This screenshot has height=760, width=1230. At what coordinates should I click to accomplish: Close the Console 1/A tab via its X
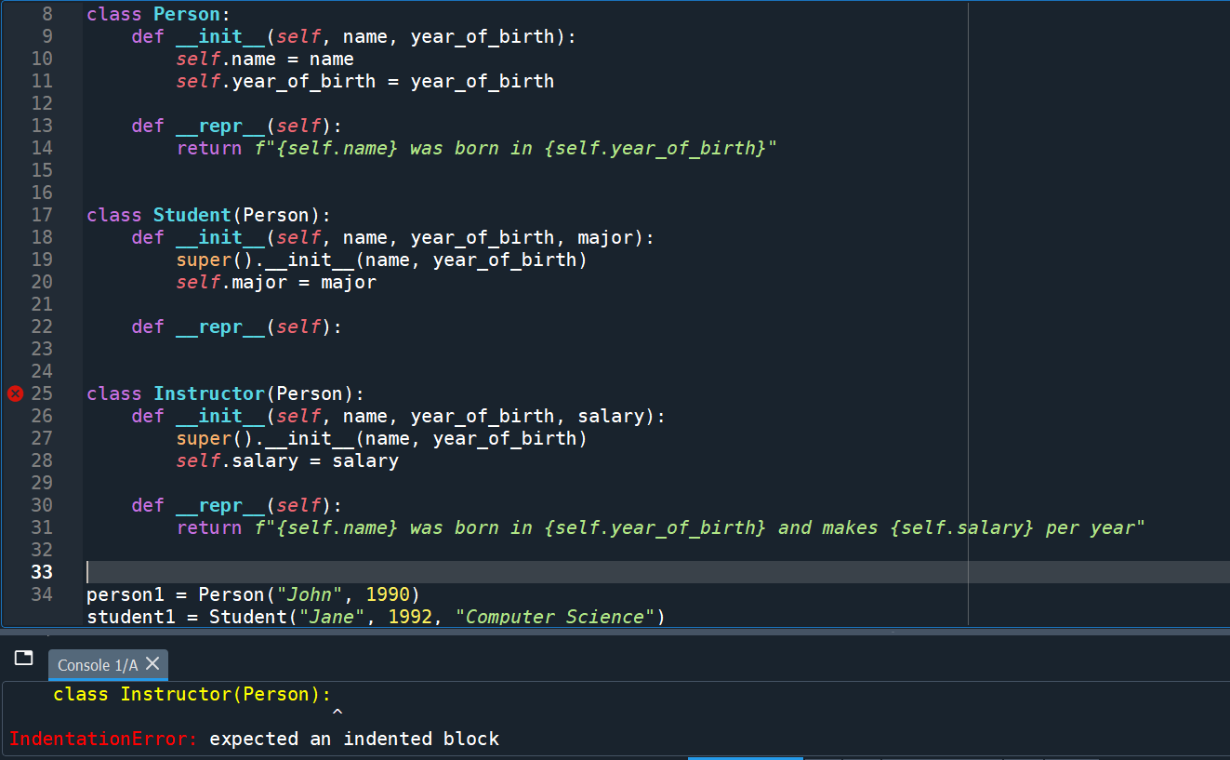point(152,665)
